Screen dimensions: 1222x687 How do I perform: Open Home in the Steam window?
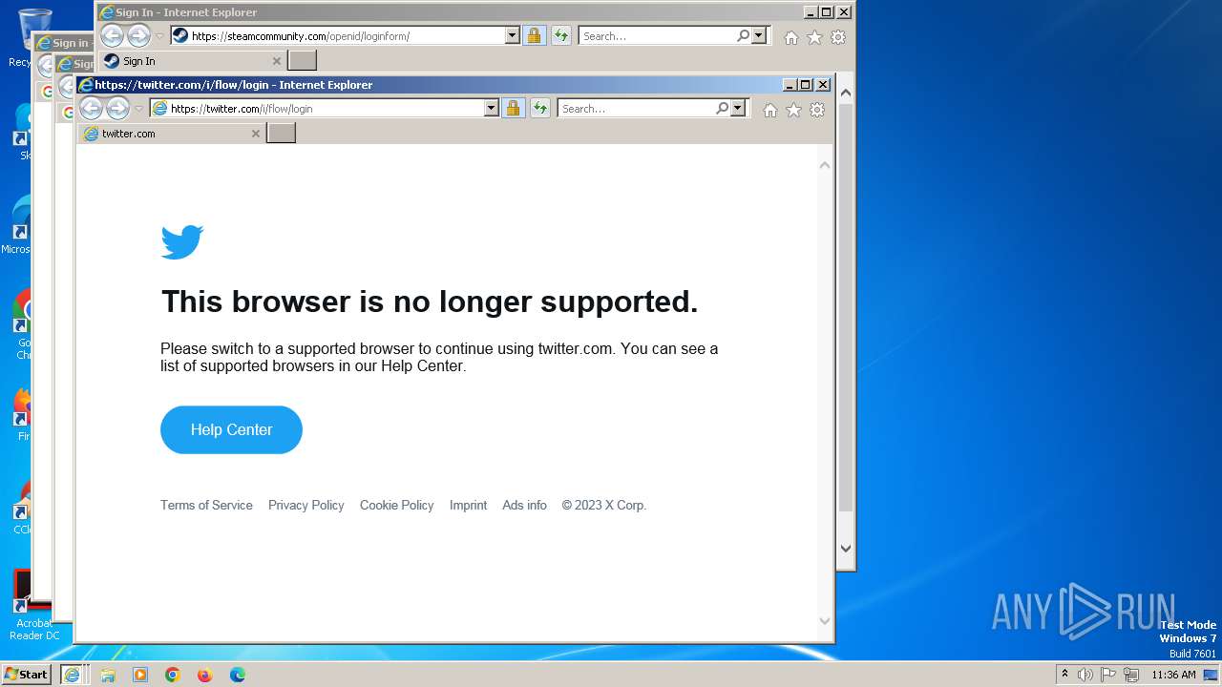(791, 37)
